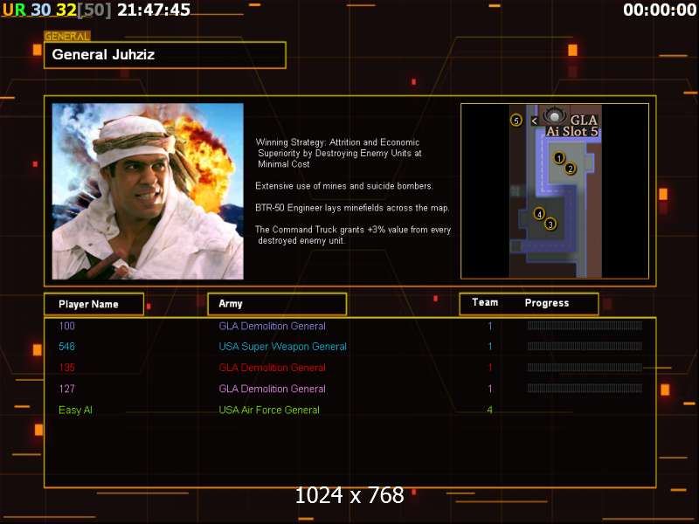Click team number 4 for Easy AI
This screenshot has width=699, height=524.
(x=490, y=410)
